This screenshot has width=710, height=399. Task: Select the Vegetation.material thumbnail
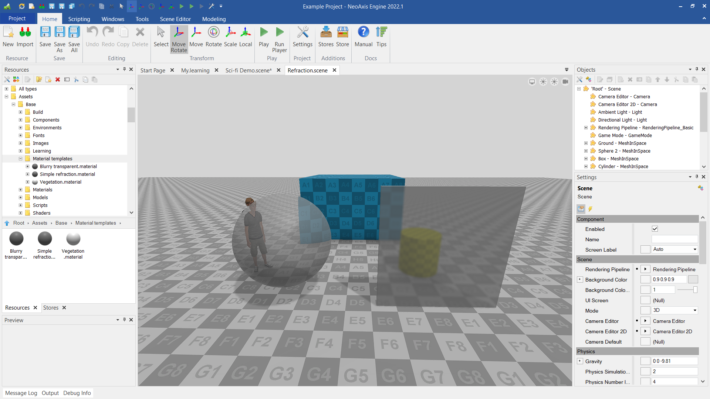tap(73, 239)
